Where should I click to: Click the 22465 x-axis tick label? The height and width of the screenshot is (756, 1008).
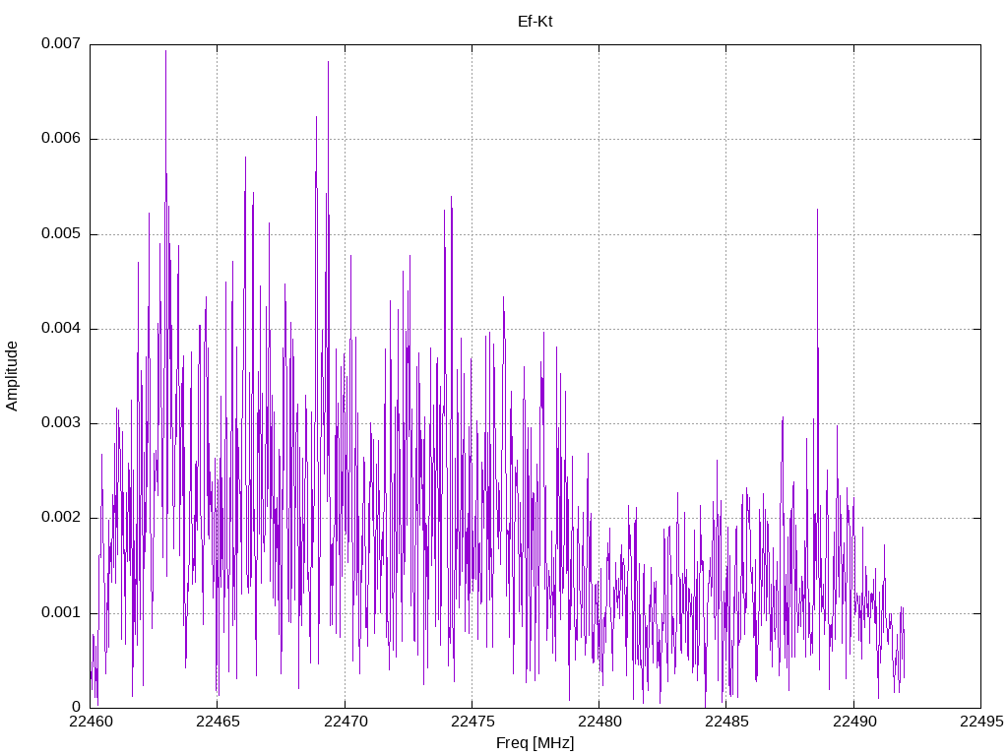click(x=218, y=722)
